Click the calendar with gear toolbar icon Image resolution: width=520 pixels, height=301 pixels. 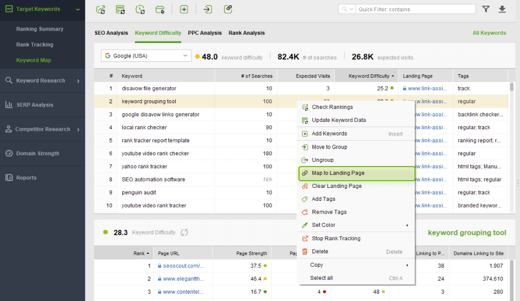160,9
